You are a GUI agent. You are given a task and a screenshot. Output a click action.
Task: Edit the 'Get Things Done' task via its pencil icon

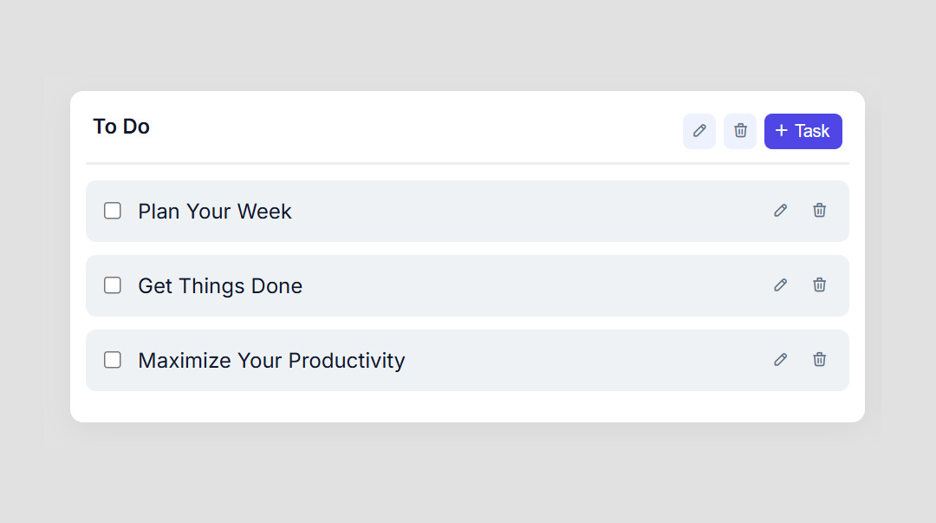[780, 285]
